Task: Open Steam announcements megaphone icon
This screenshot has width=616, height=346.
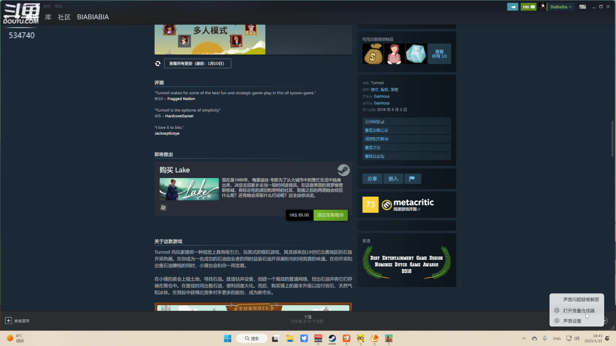Action: pyautogui.click(x=512, y=7)
